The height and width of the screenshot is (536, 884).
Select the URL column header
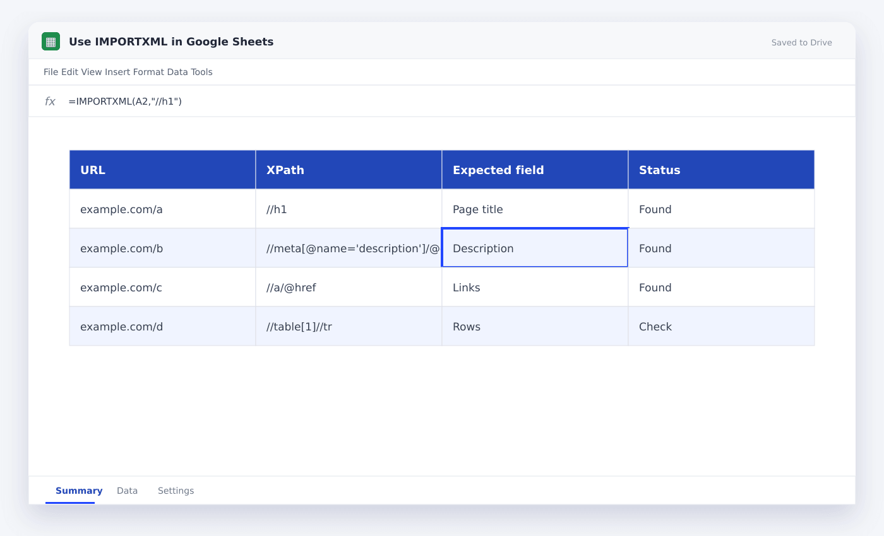pos(162,170)
